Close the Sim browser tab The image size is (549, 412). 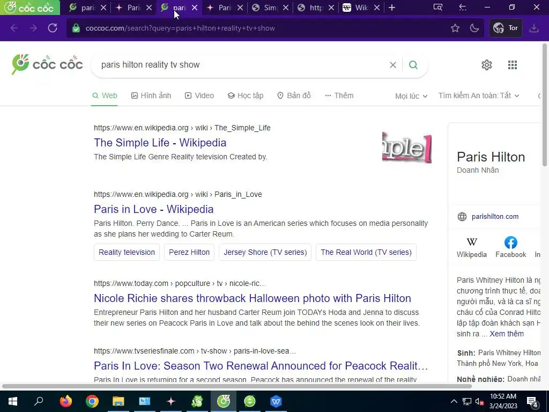pos(286,8)
